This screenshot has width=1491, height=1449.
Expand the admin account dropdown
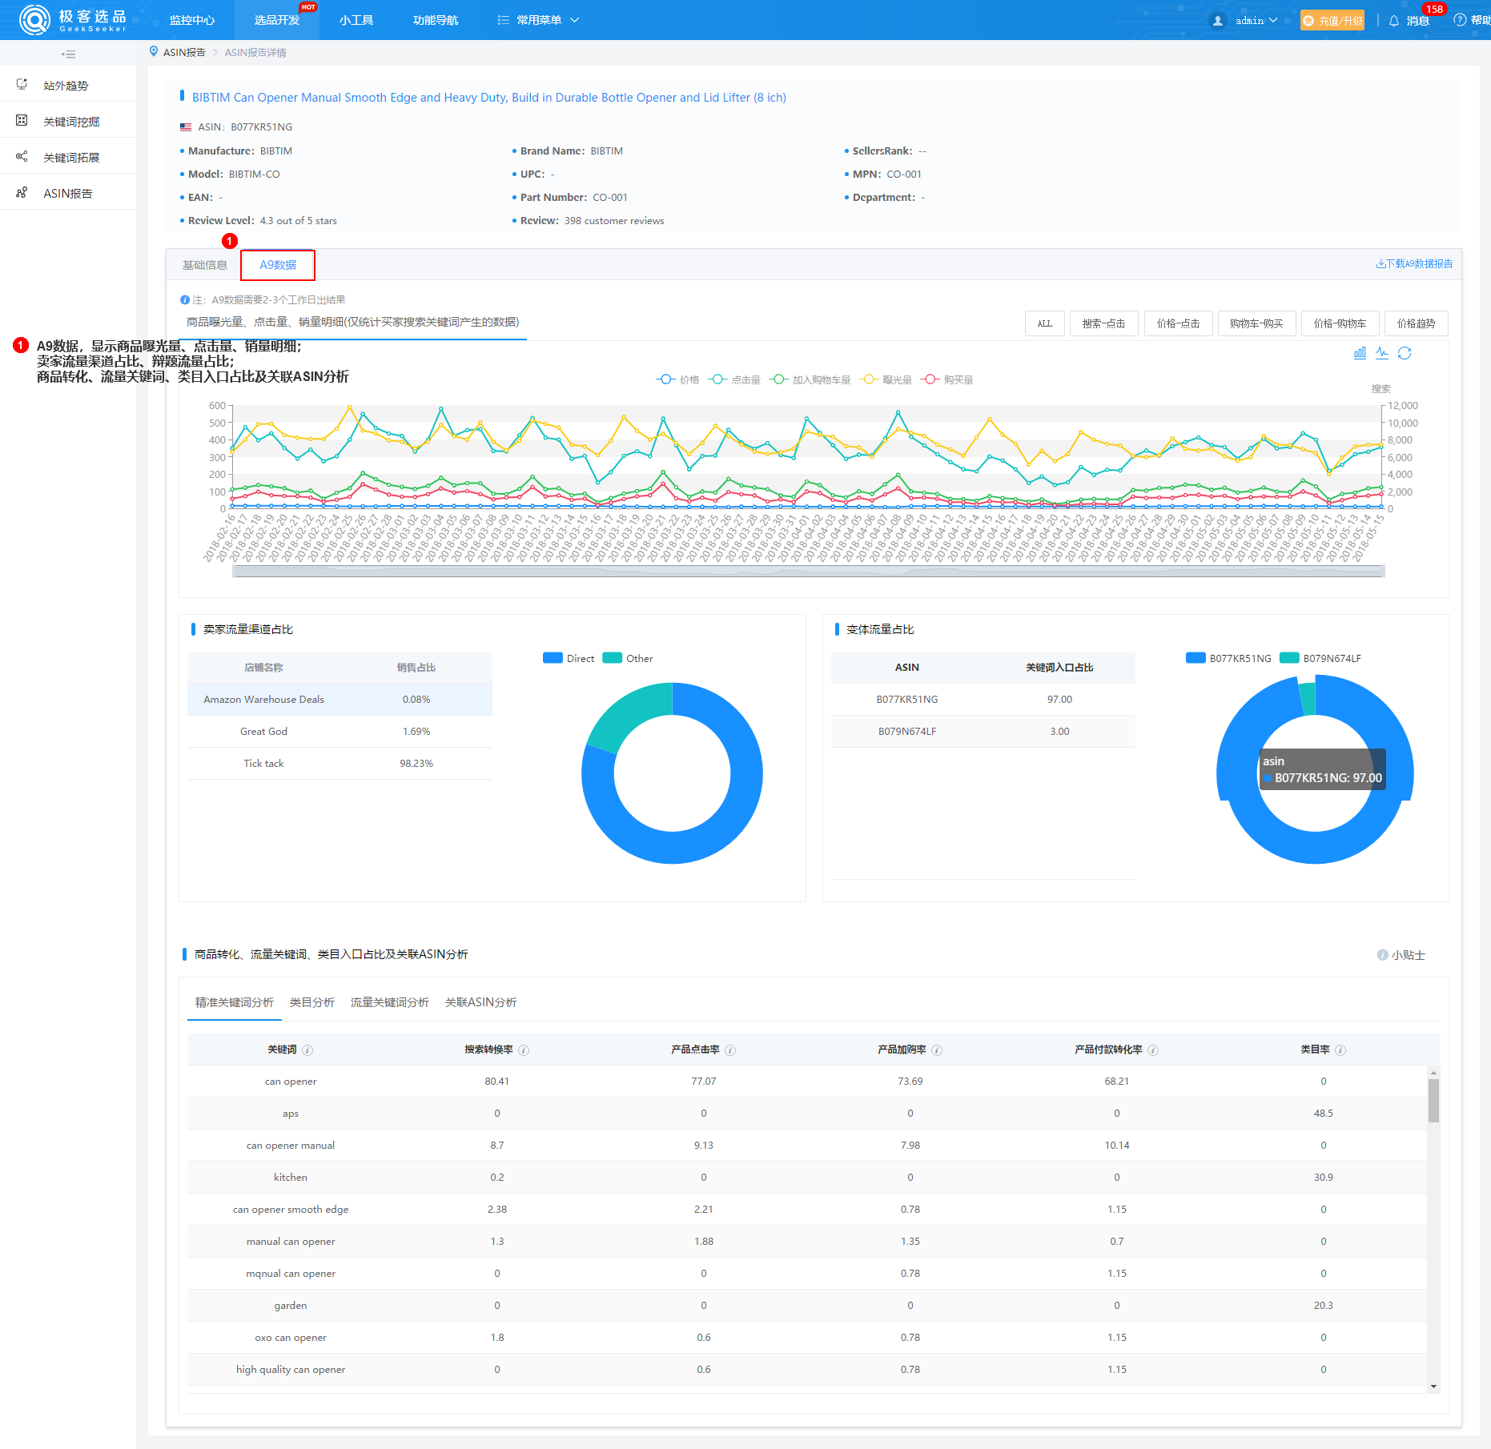pos(1256,21)
